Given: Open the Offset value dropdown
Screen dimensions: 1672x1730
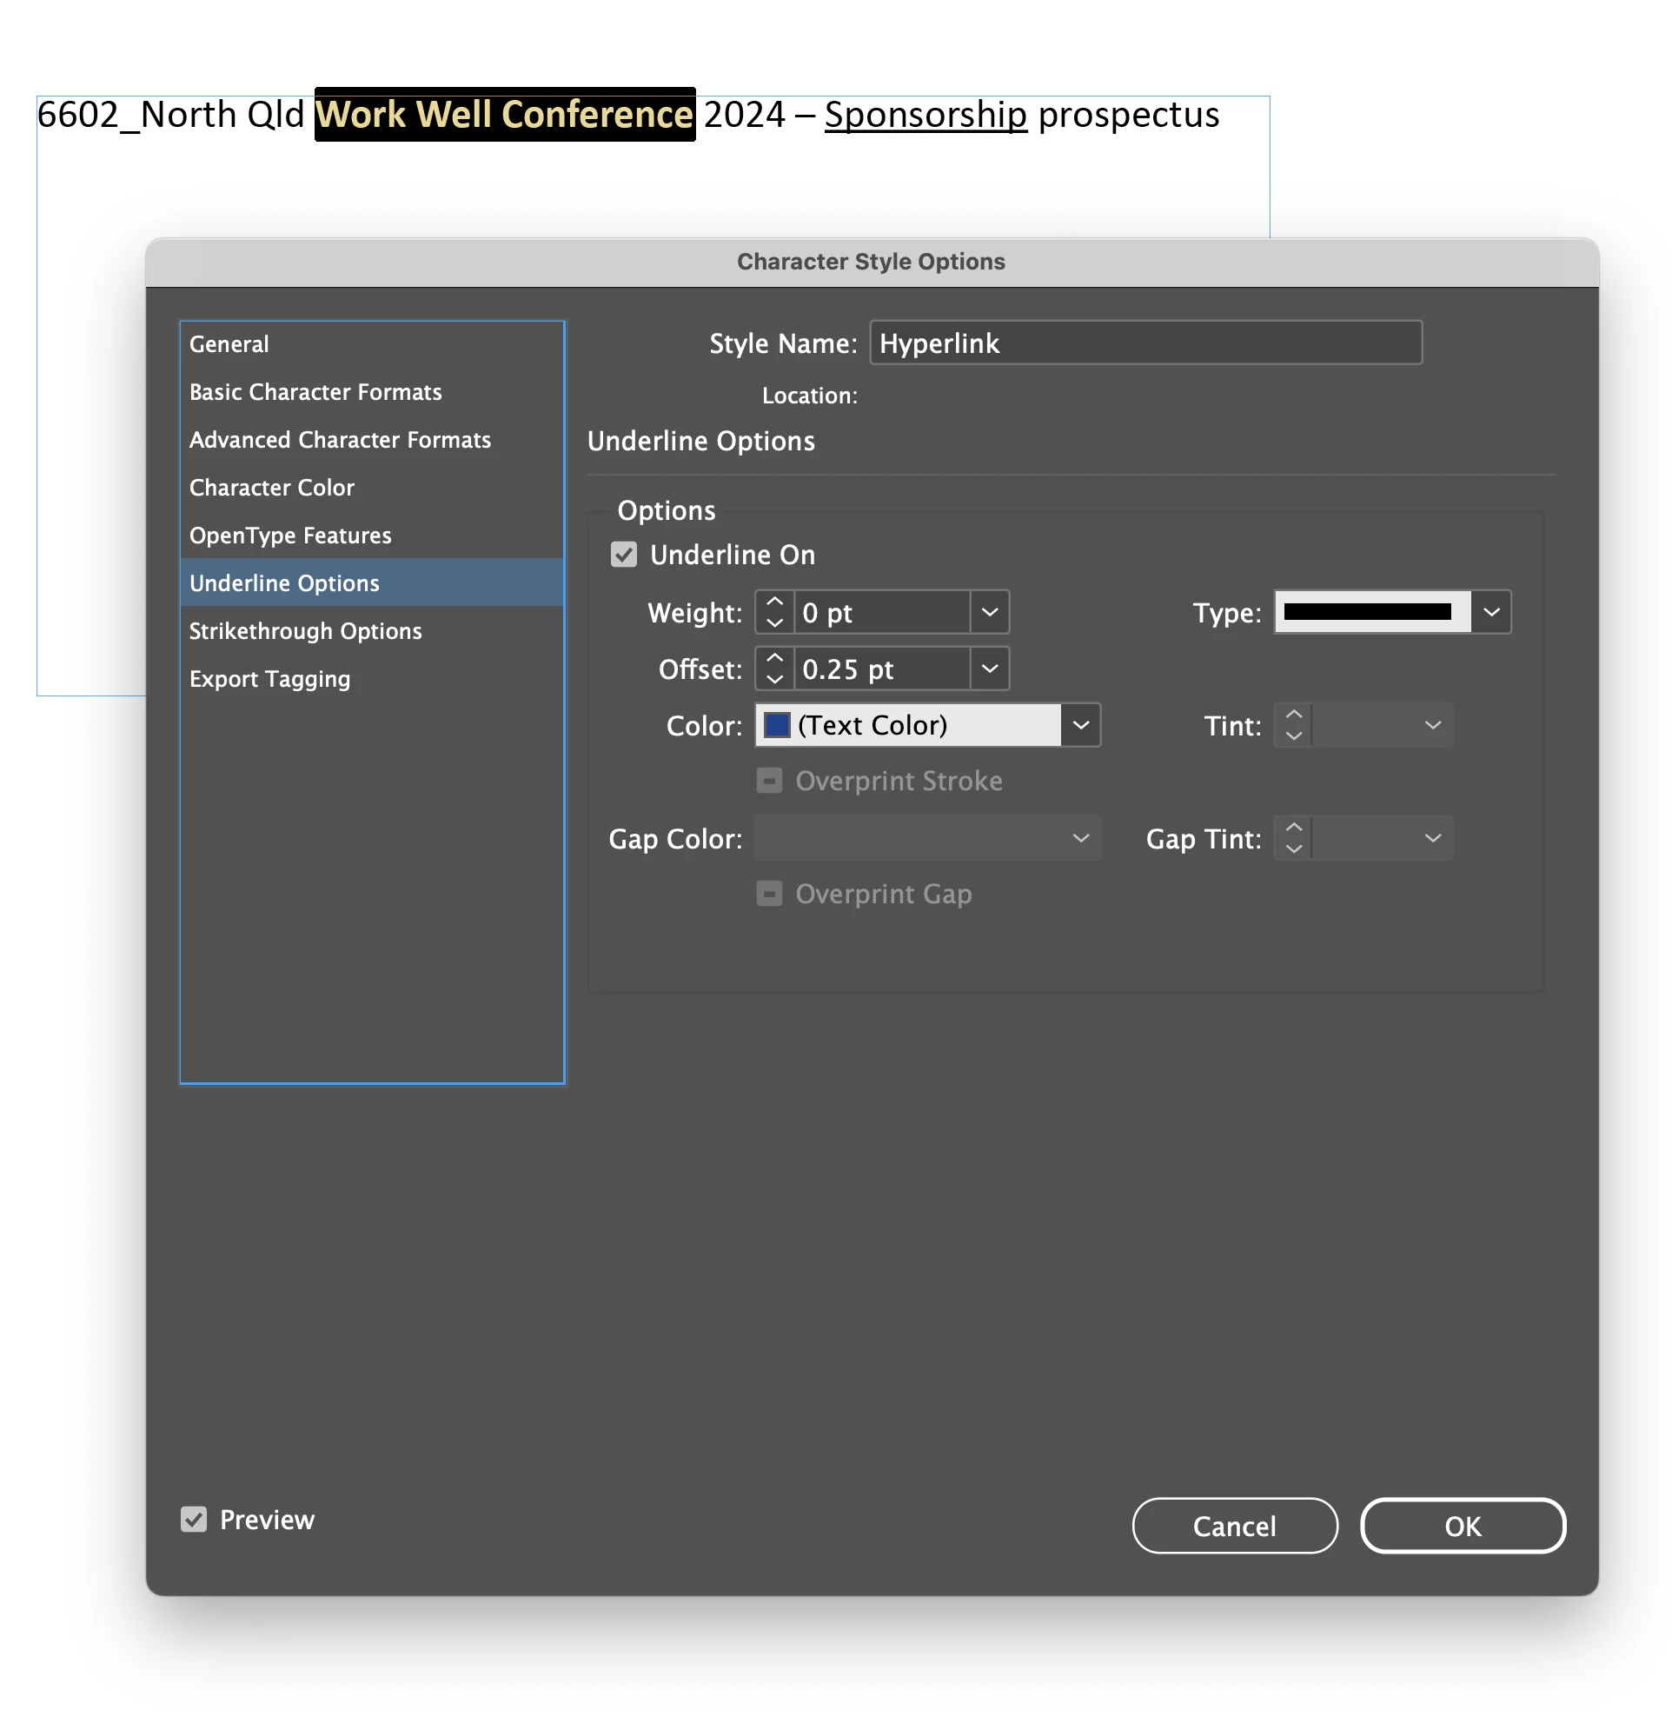Looking at the screenshot, I should (989, 669).
